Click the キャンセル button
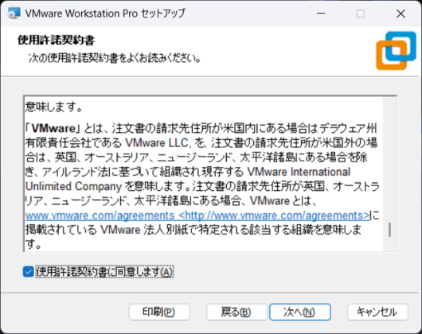The height and width of the screenshot is (334, 422). coord(377,312)
